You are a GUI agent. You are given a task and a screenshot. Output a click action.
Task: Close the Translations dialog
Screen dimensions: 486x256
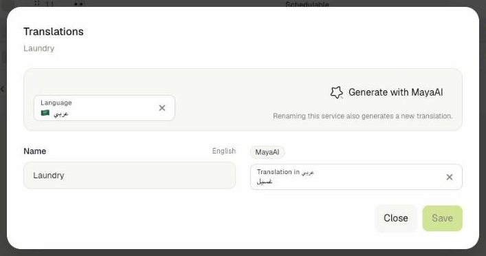[396, 218]
